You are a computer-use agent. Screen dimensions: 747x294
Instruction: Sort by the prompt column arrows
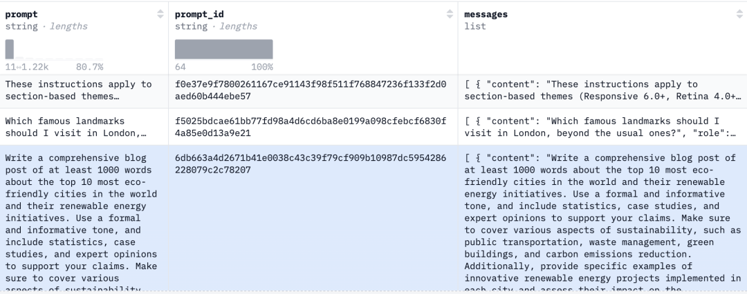160,14
